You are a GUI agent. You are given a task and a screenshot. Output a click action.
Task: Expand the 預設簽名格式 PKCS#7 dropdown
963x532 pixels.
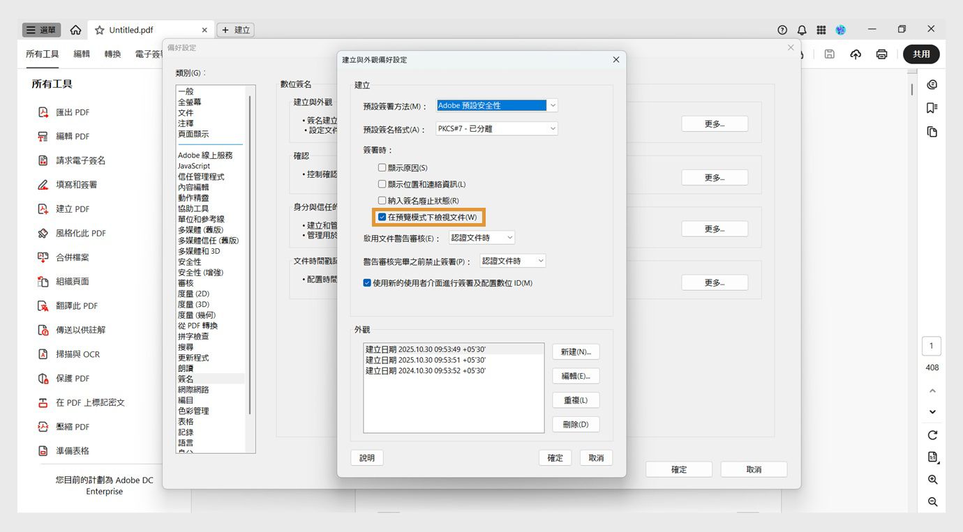[x=551, y=128]
